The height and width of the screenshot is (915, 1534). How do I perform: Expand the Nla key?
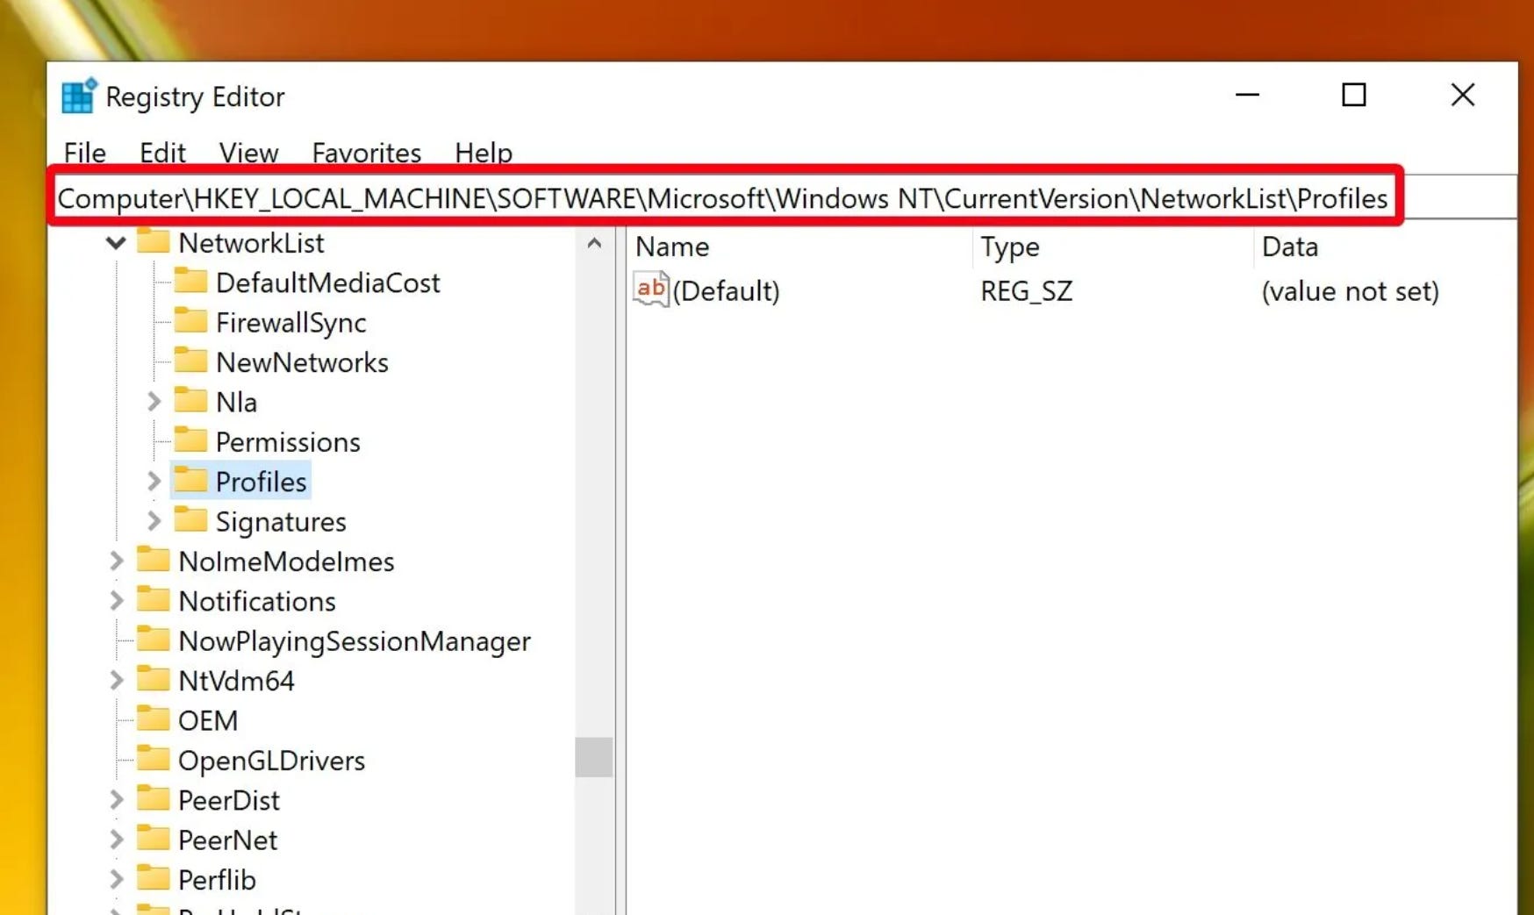[x=154, y=402]
